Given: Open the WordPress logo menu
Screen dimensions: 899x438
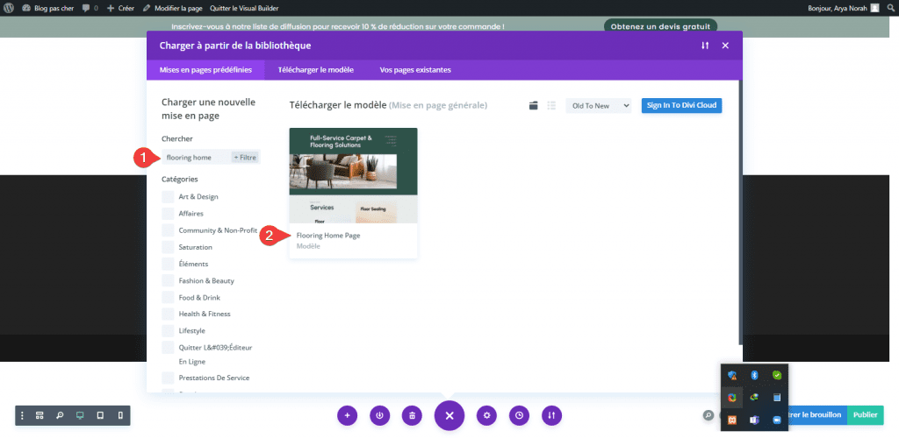Looking at the screenshot, I should pyautogui.click(x=9, y=8).
